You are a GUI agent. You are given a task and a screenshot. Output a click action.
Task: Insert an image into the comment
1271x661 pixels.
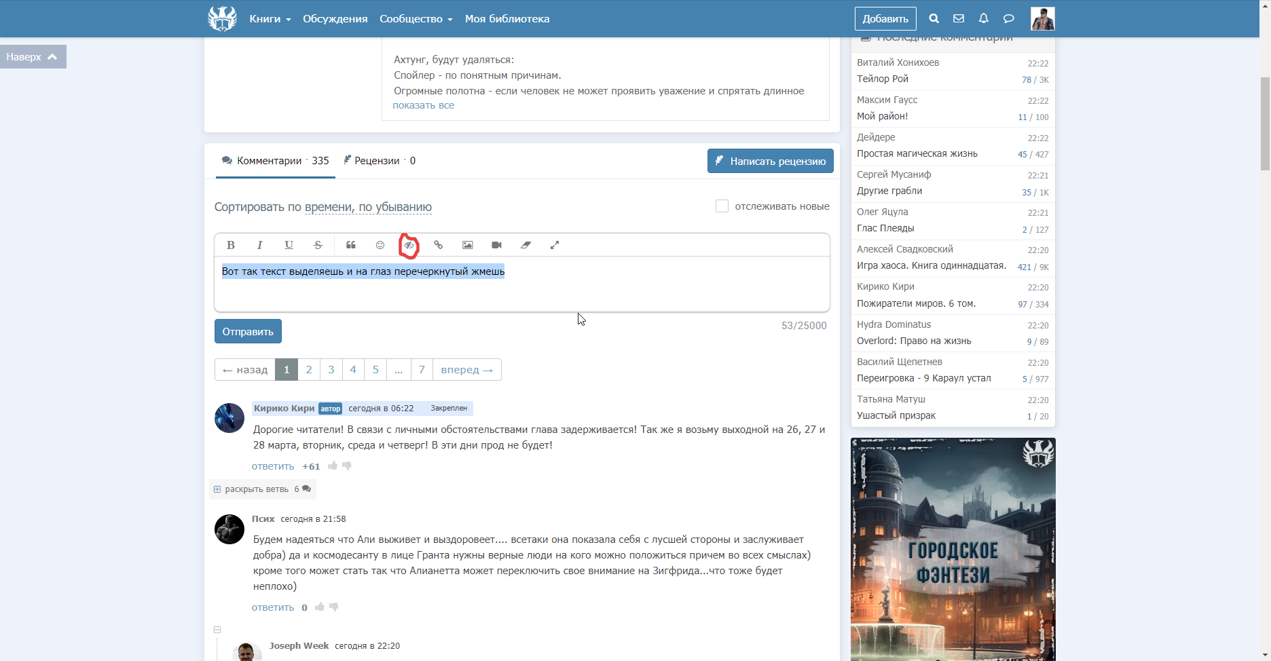click(468, 245)
